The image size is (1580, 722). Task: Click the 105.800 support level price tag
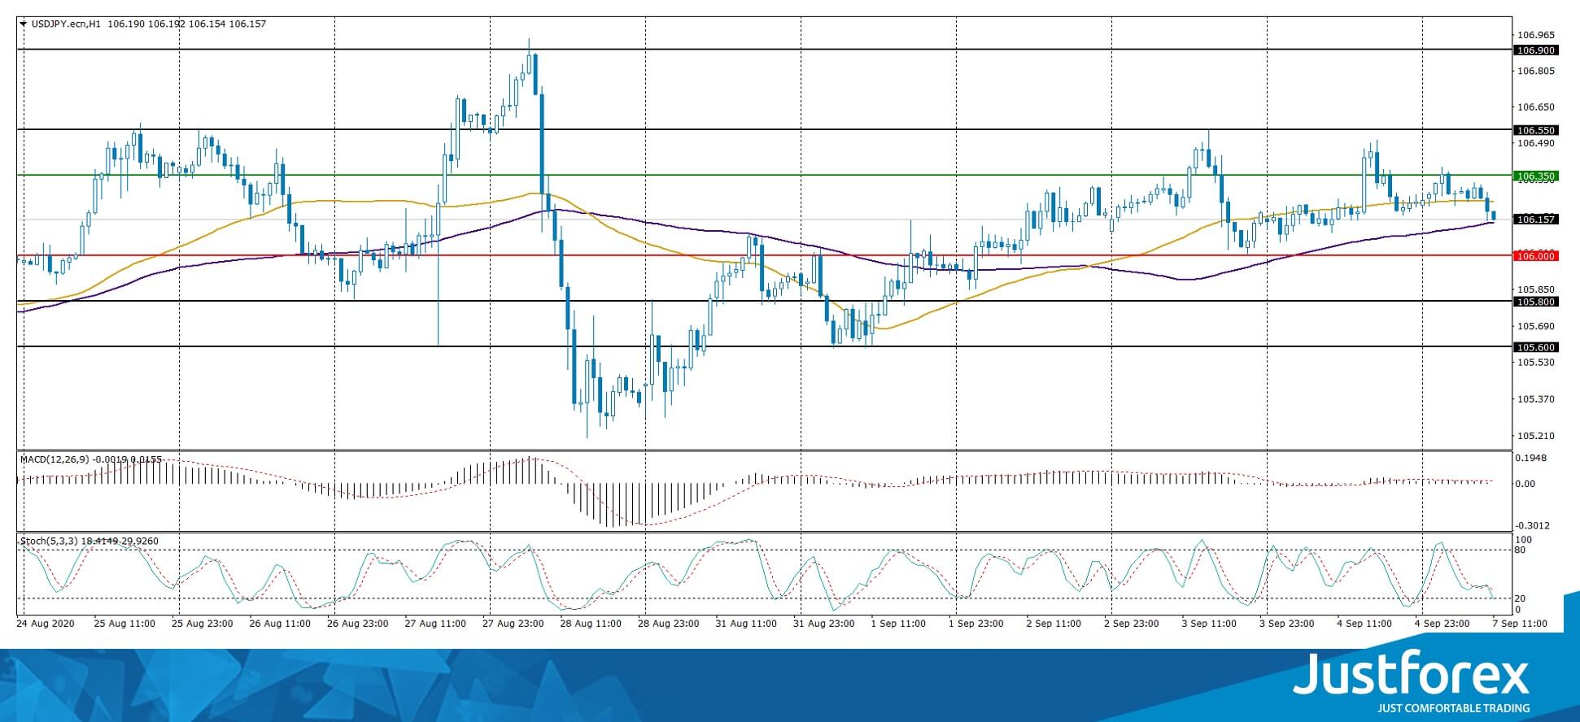tap(1535, 302)
